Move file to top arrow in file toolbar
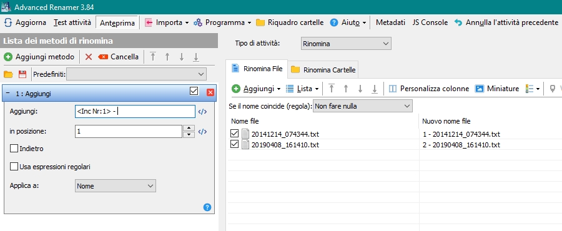Viewport: 562px width, 231px height. tap(332, 89)
